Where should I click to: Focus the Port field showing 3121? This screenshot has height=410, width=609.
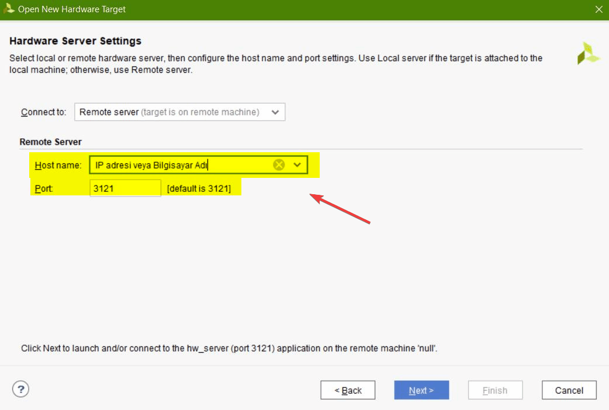tap(125, 188)
